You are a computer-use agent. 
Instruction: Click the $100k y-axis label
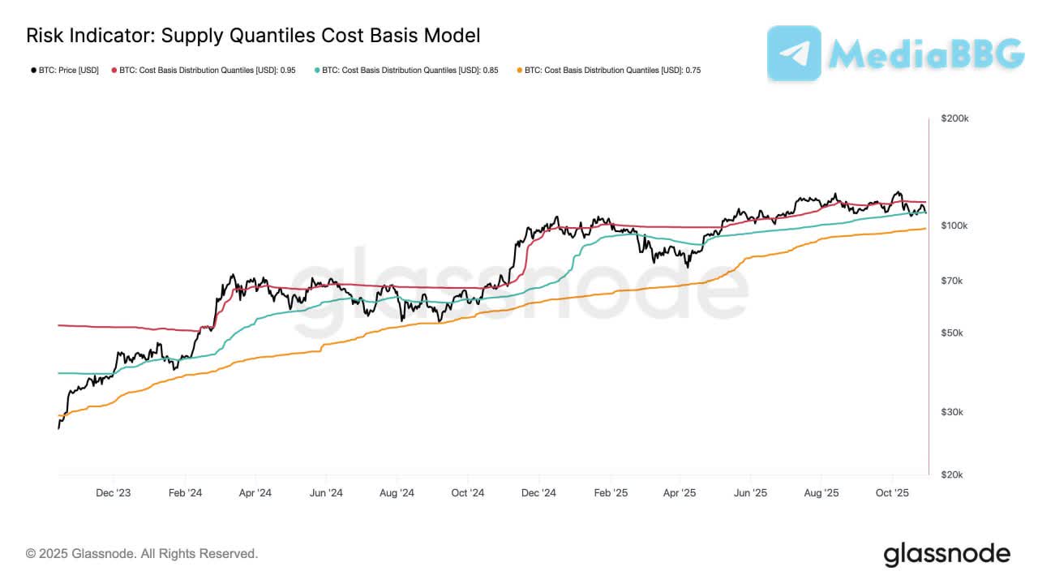pyautogui.click(x=954, y=225)
